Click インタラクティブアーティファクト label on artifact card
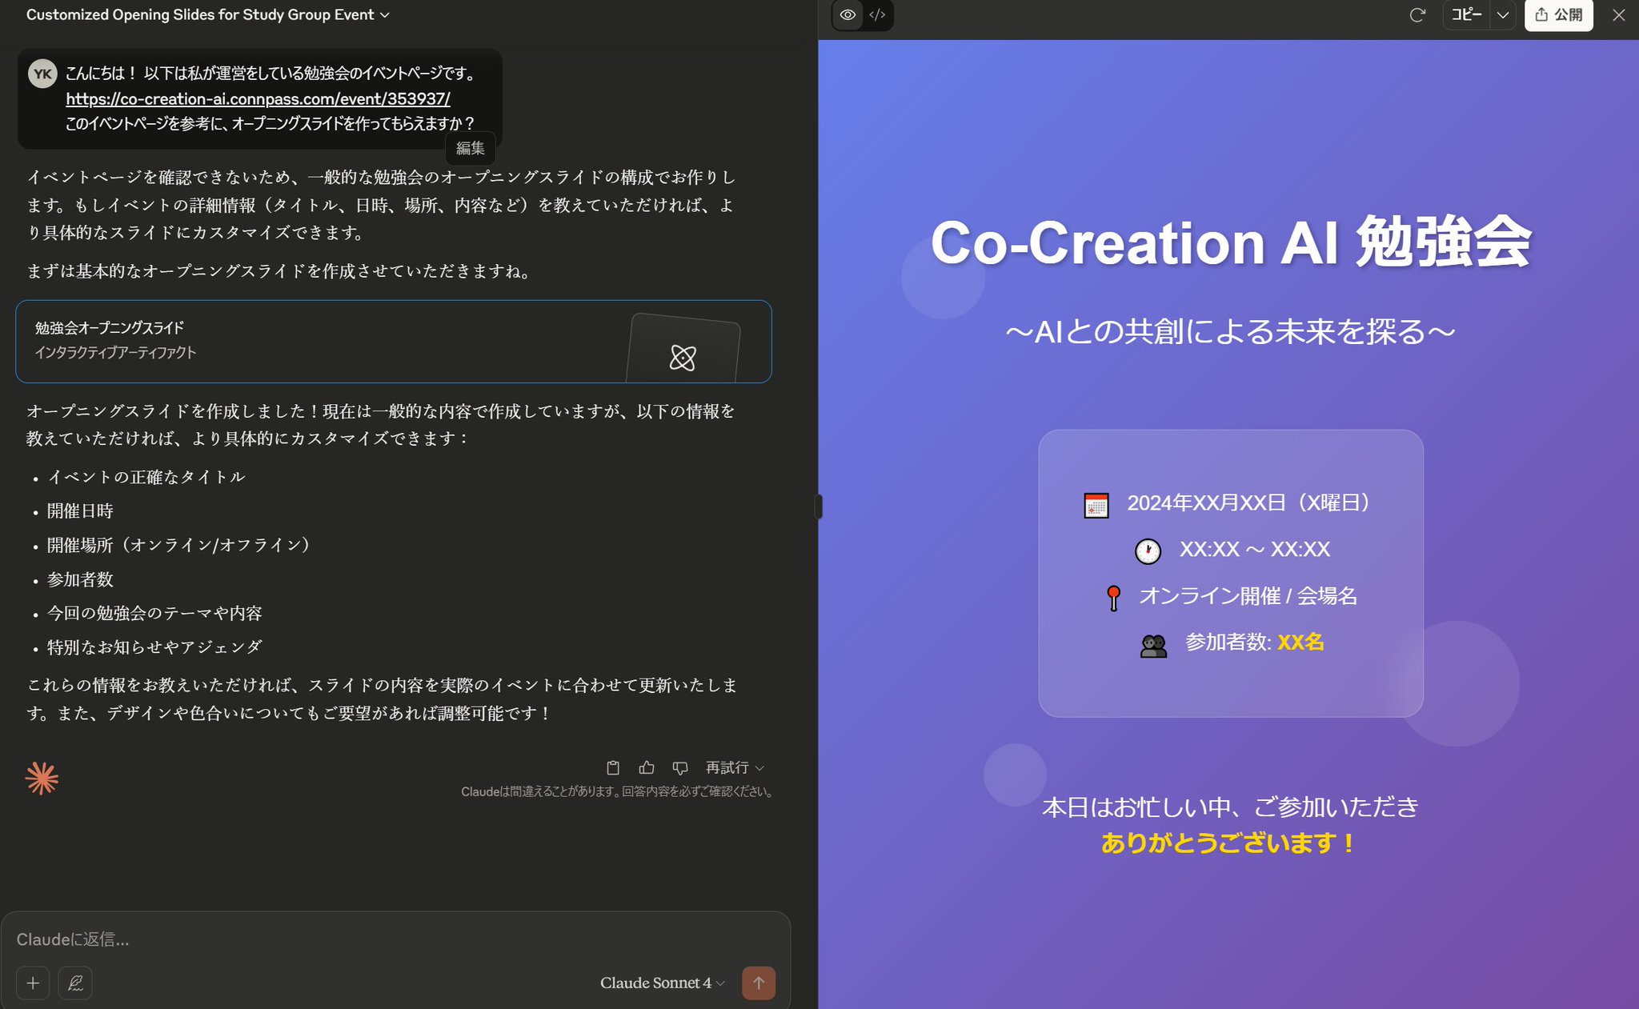This screenshot has height=1009, width=1639. [115, 352]
